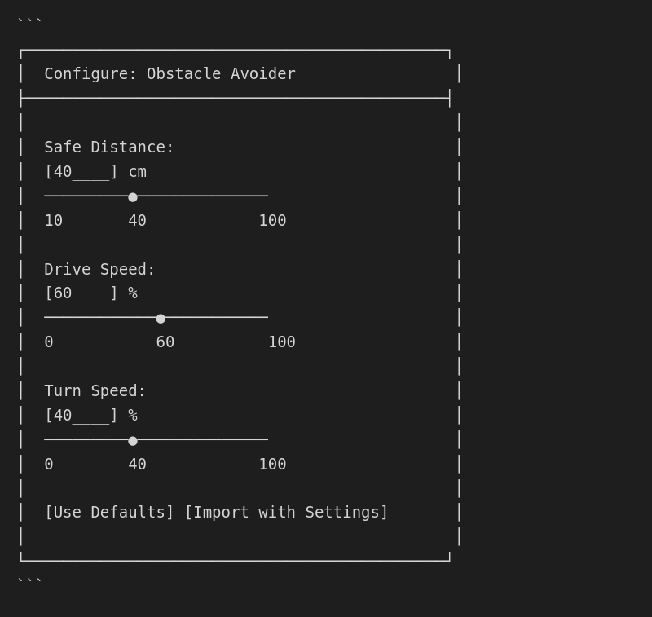Select the 0 mark on Drive Speed slider
652x617 pixels.
48,342
